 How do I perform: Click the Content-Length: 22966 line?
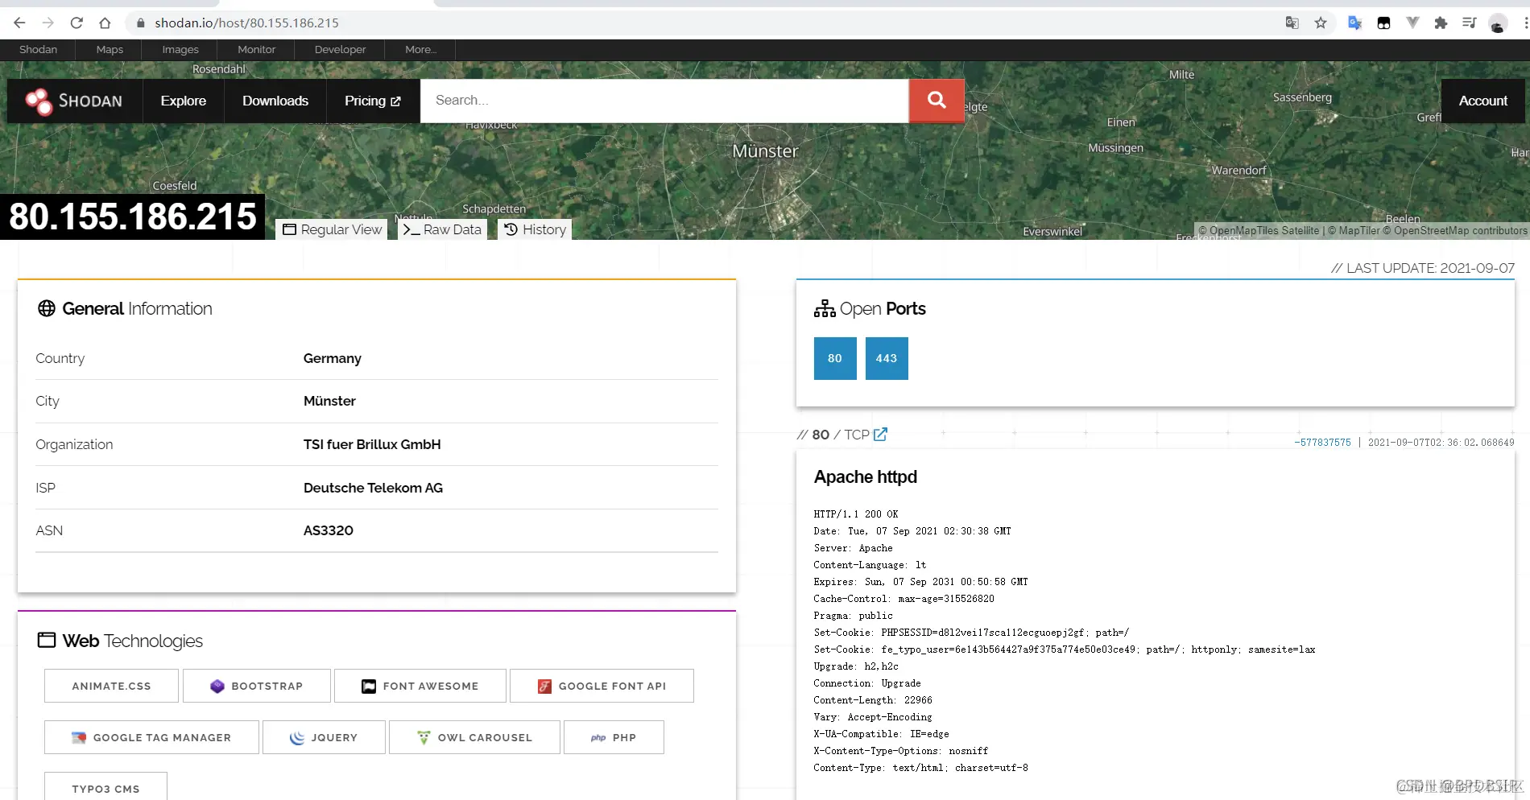pos(873,700)
